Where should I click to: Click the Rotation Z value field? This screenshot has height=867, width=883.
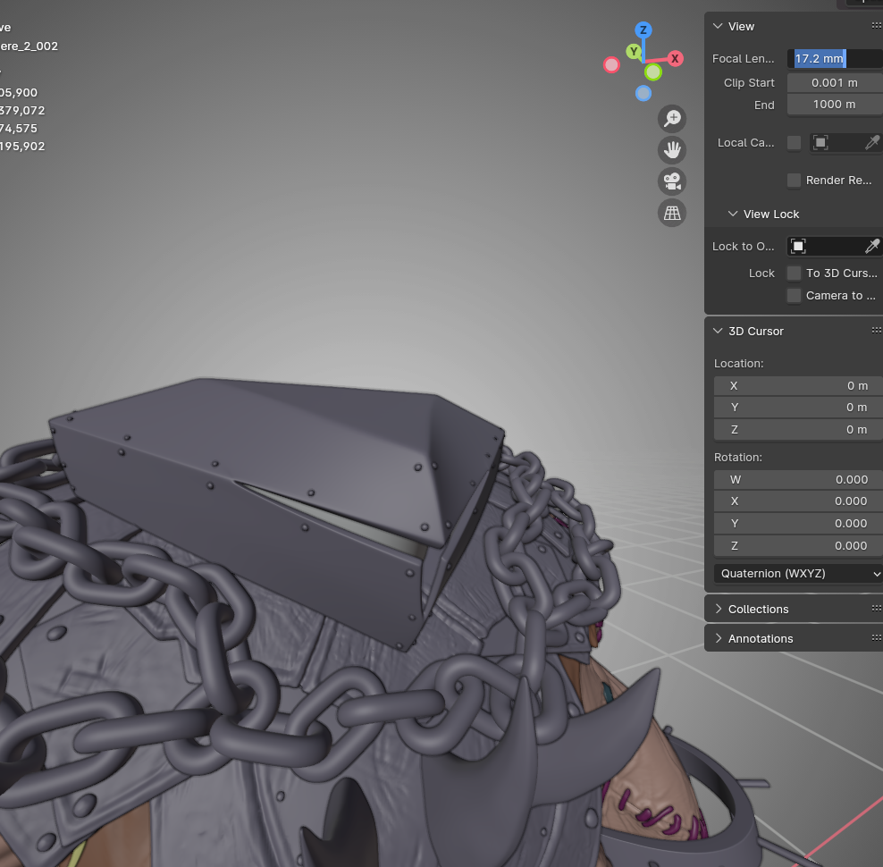point(798,546)
